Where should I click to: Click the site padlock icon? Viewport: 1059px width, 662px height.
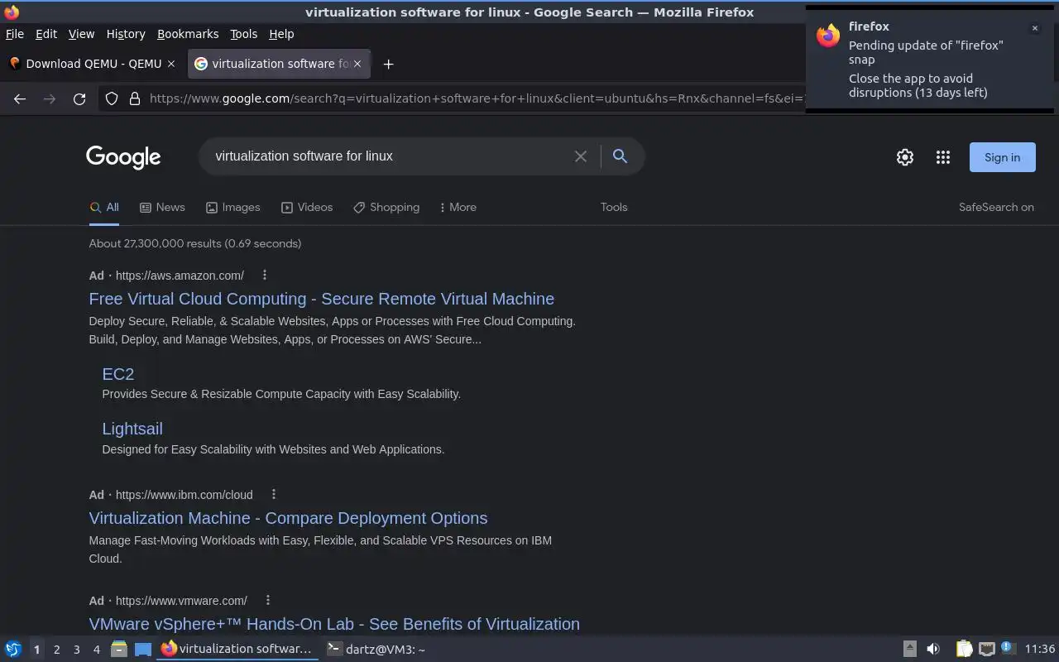point(135,98)
